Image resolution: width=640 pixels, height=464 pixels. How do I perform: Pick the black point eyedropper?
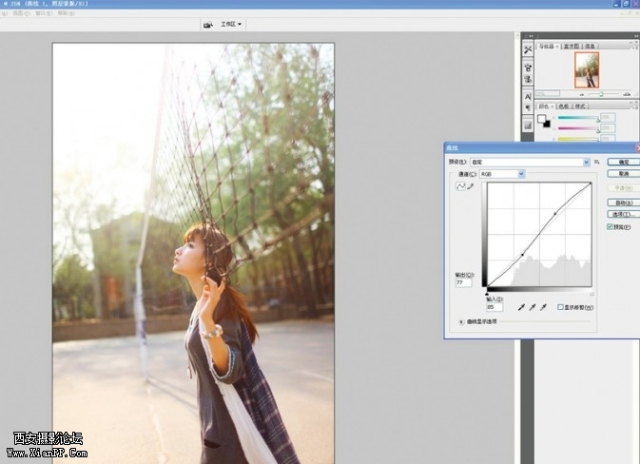[521, 307]
